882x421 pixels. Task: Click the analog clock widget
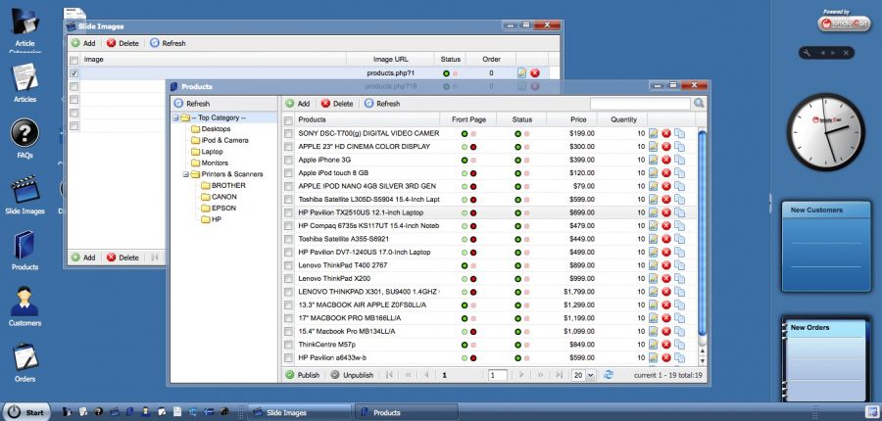826,132
